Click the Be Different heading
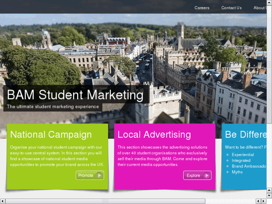Viewport: 272px width, 204px height. coord(246,134)
